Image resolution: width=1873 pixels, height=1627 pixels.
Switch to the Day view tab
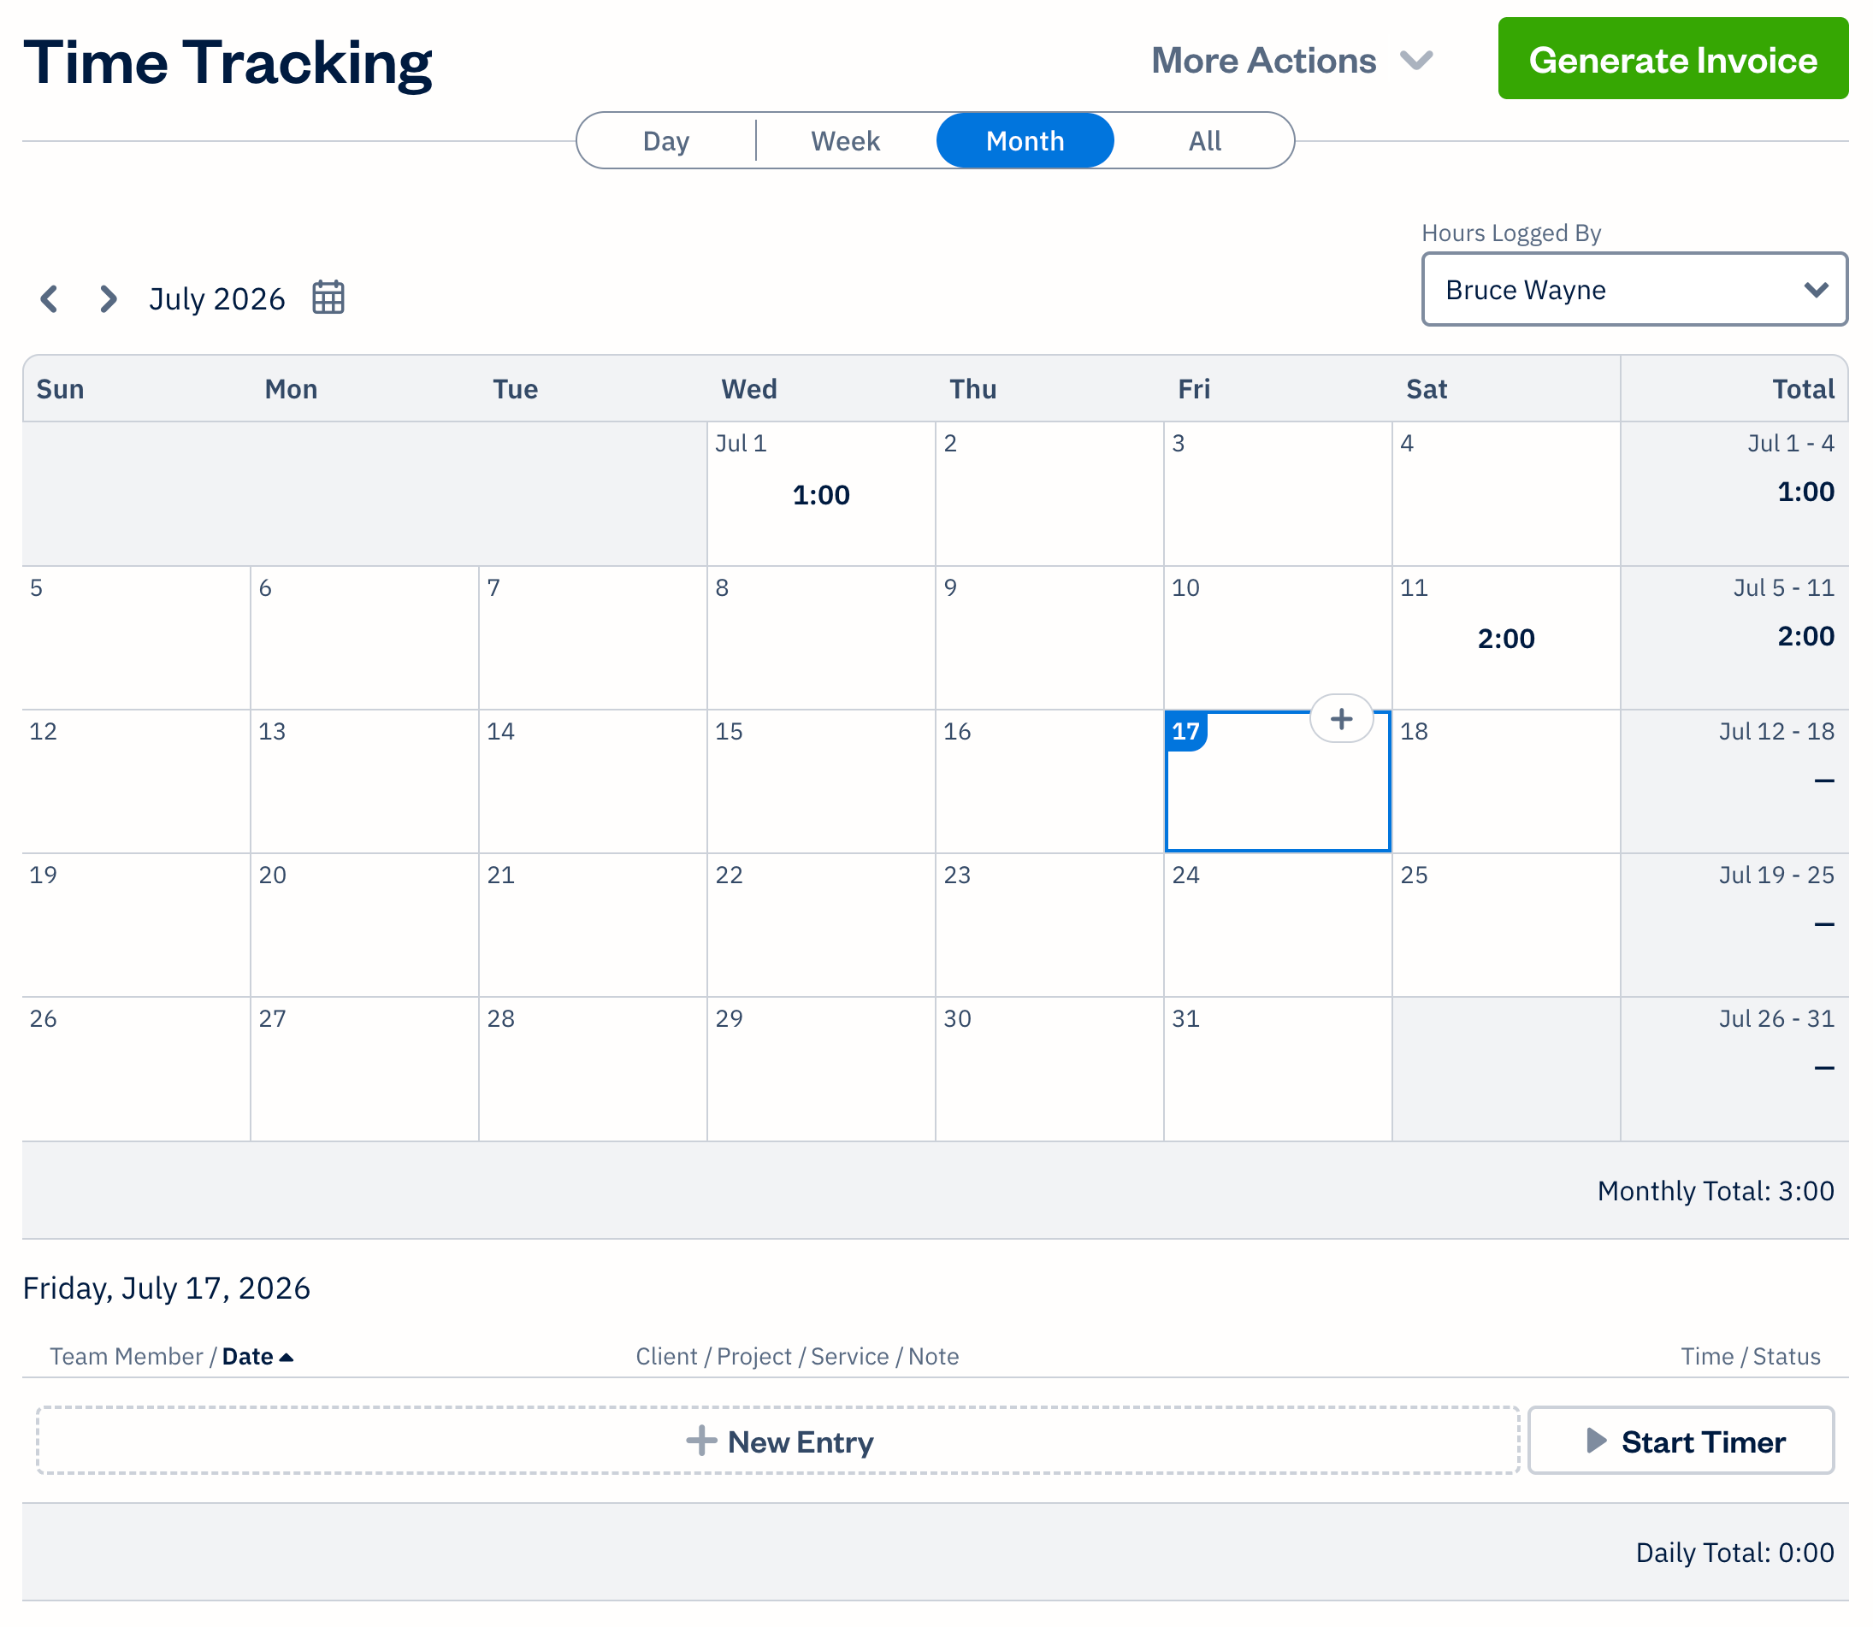(x=666, y=141)
